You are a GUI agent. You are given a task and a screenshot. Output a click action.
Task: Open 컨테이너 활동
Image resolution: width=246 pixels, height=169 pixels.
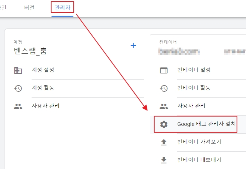click(x=194, y=88)
